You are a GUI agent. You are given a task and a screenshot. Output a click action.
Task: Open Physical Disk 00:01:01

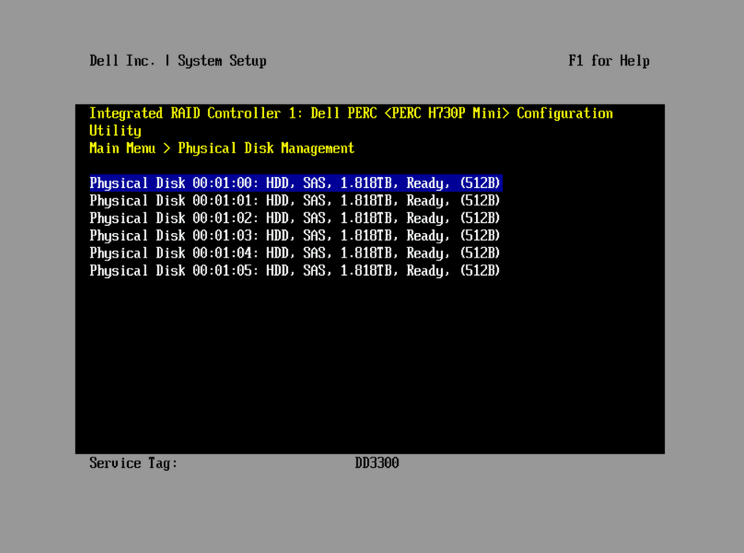294,201
